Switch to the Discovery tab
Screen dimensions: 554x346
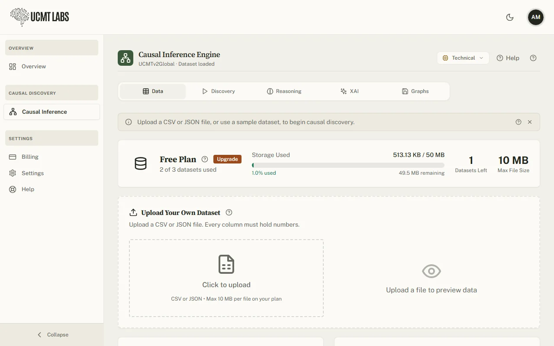tap(219, 91)
